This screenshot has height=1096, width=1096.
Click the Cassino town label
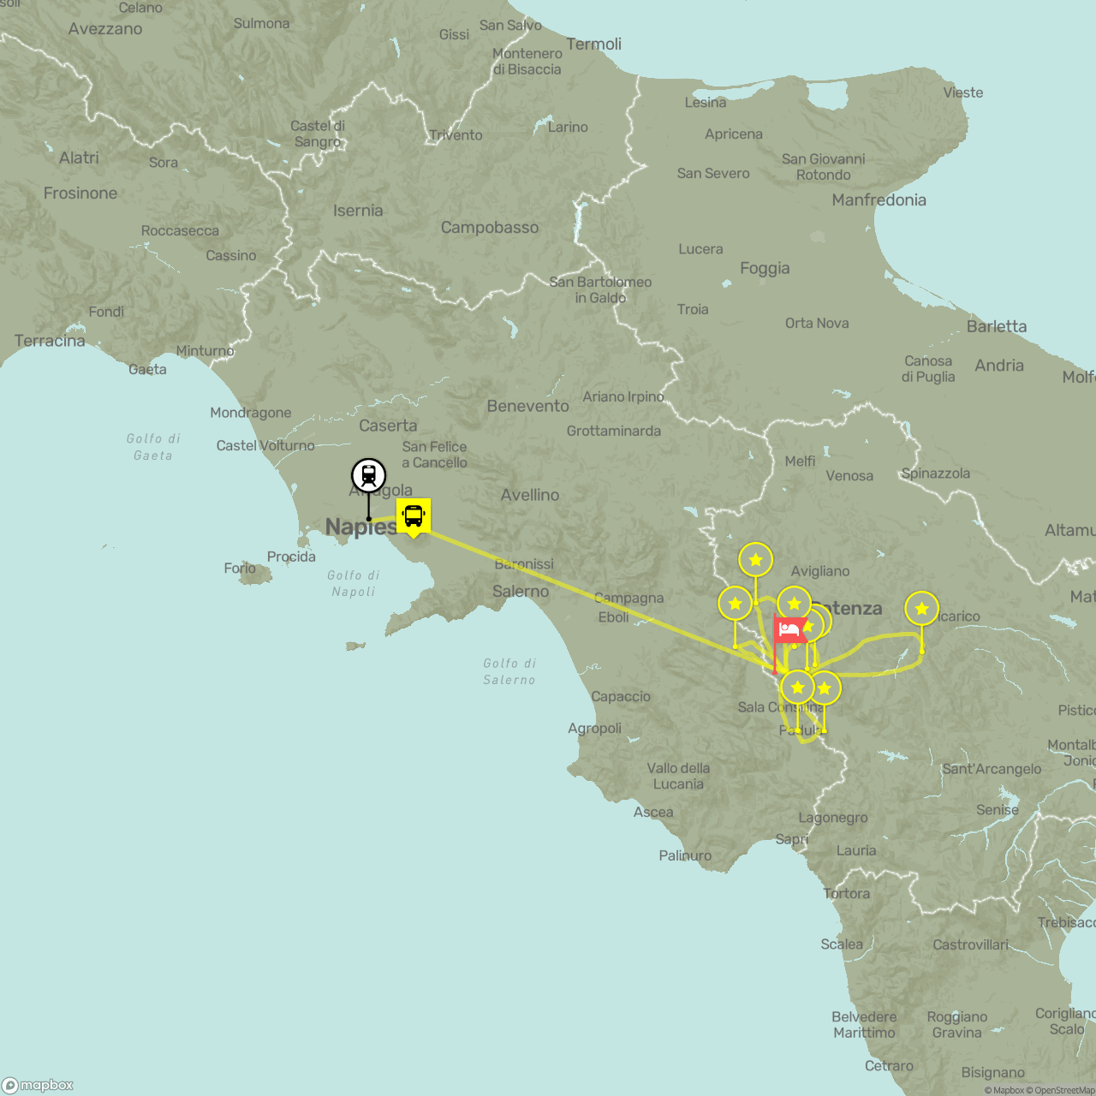[x=231, y=256]
